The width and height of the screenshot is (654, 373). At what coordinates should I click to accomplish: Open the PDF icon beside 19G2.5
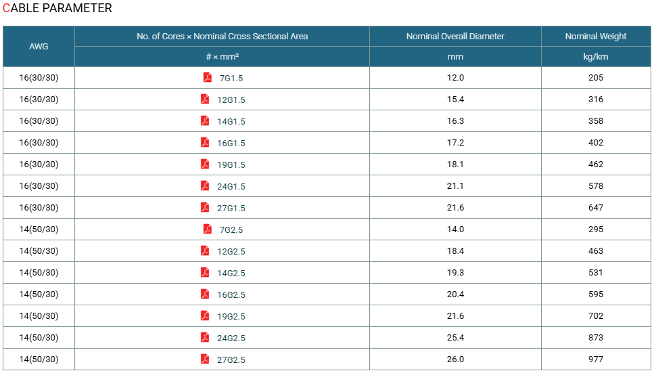(x=205, y=315)
